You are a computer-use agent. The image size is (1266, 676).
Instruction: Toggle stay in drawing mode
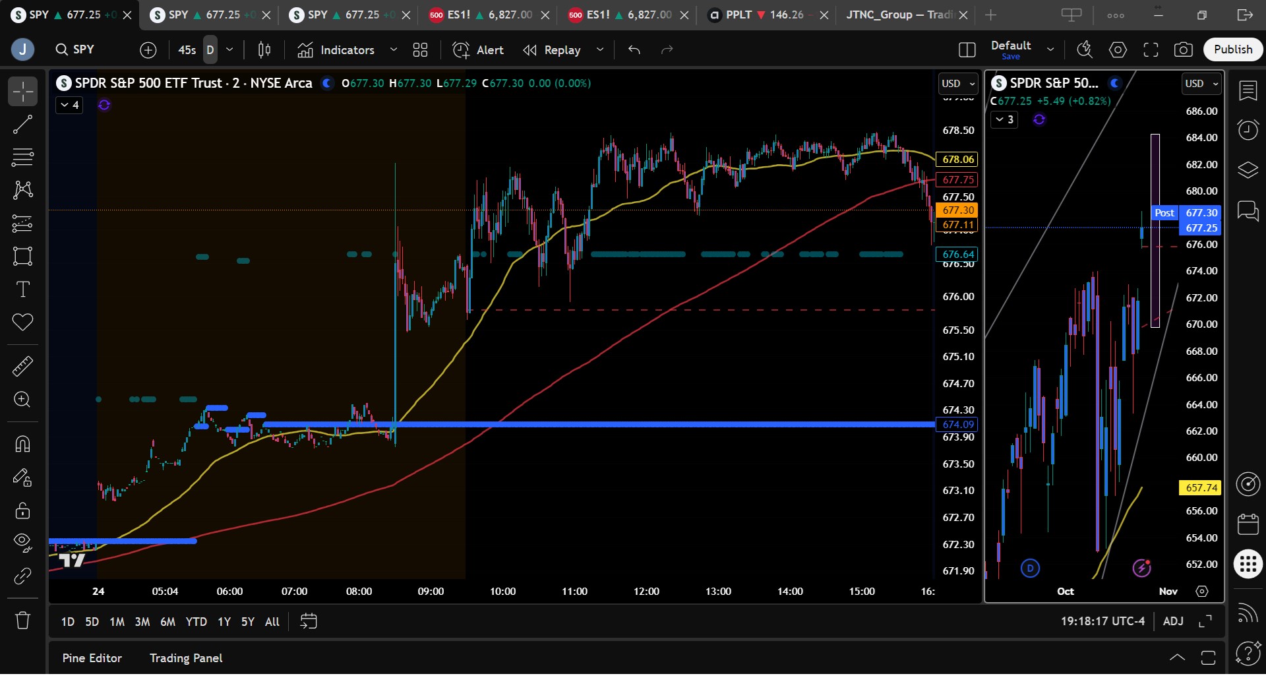[22, 477]
